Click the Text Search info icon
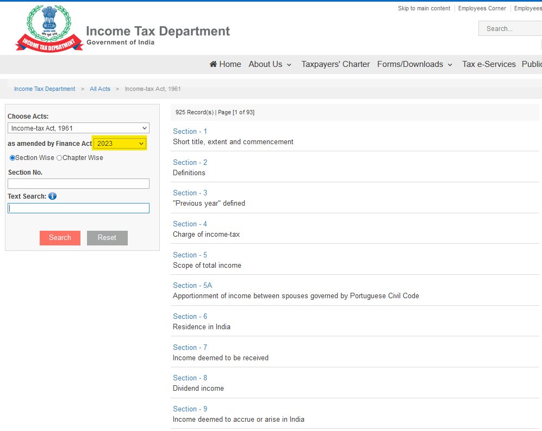Viewport: 542px width, 431px height. [x=52, y=196]
